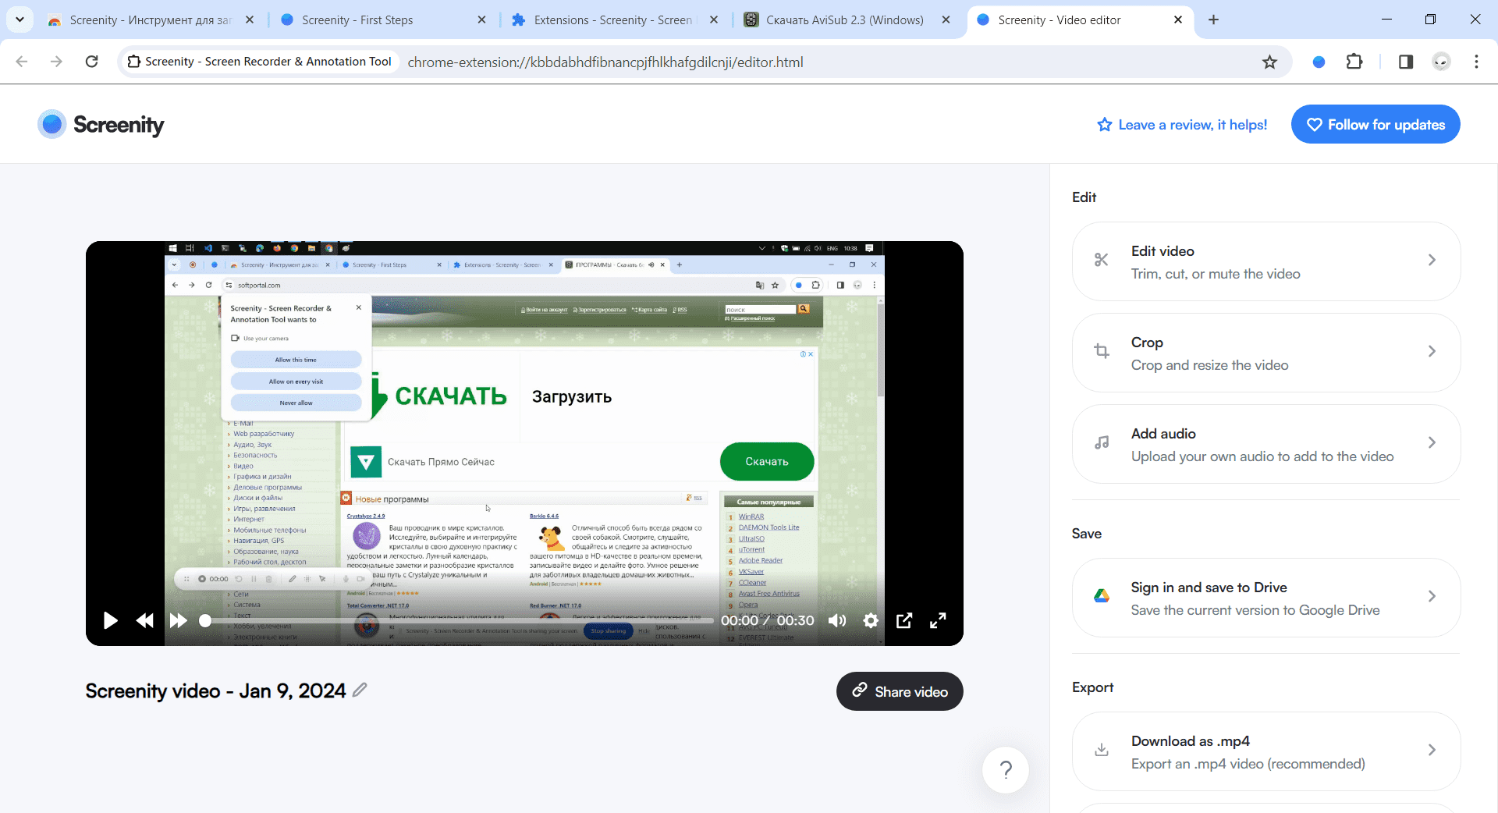Sign in and save to Drive
This screenshot has width=1498, height=813.
coord(1266,598)
